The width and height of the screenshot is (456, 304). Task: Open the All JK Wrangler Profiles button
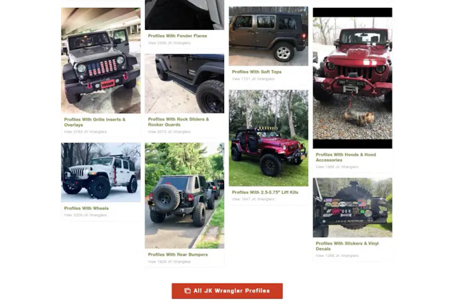tap(227, 291)
